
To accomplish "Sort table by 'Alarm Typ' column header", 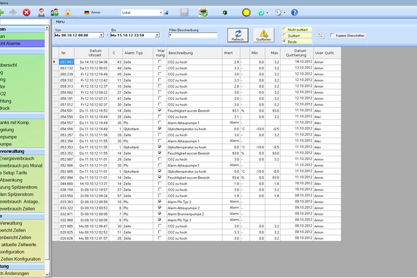I will [x=134, y=53].
